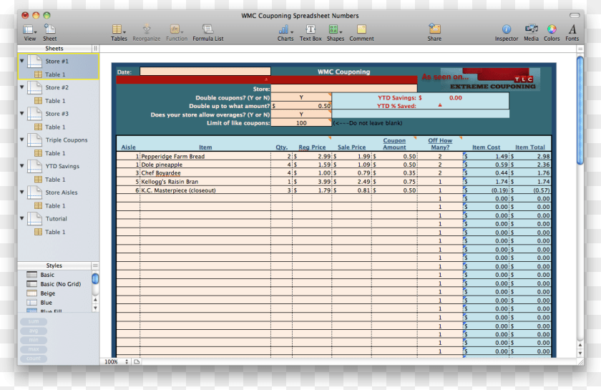Screen dimensions: 601x390
Task: Select the YTD Savings sheet icon
Action: point(34,166)
